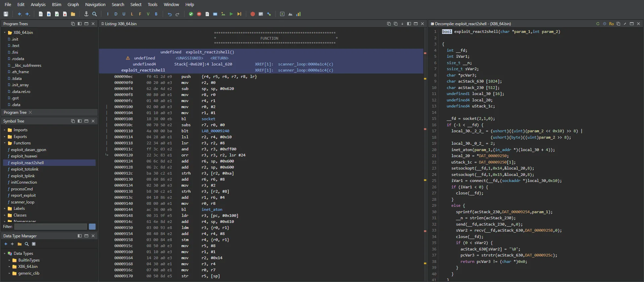Open the Tools menu

[152, 4]
